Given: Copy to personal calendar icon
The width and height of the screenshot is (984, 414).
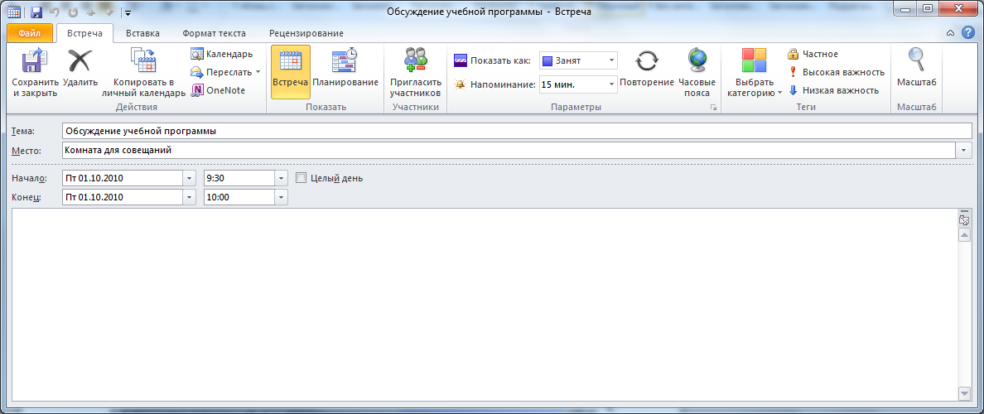Looking at the screenshot, I should 143,60.
